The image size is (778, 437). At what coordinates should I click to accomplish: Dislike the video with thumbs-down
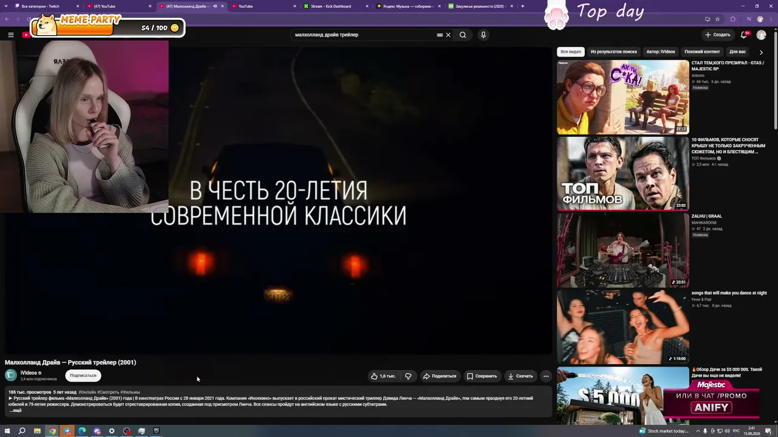click(408, 376)
